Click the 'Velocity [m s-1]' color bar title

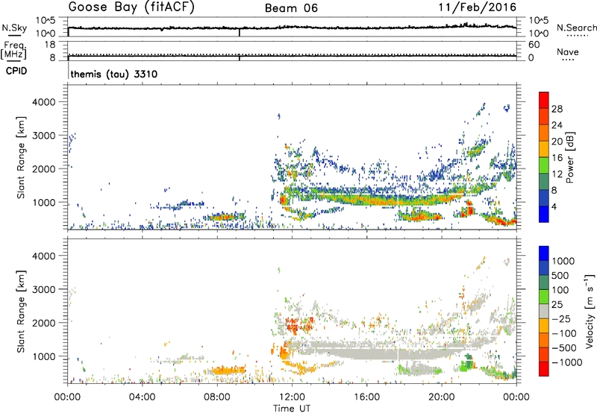click(590, 312)
